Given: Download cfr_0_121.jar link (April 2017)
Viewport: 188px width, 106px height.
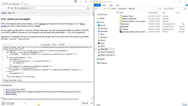Looking at the screenshot, I should [x=11, y=92].
